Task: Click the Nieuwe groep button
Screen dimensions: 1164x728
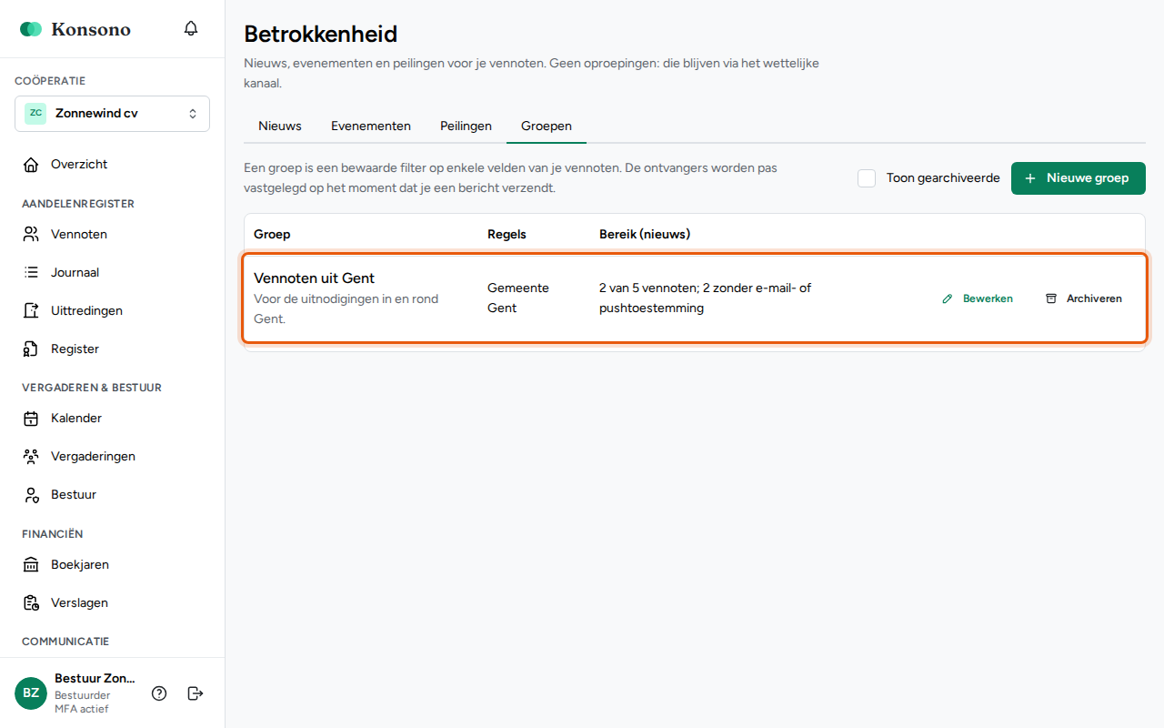Action: click(1079, 178)
